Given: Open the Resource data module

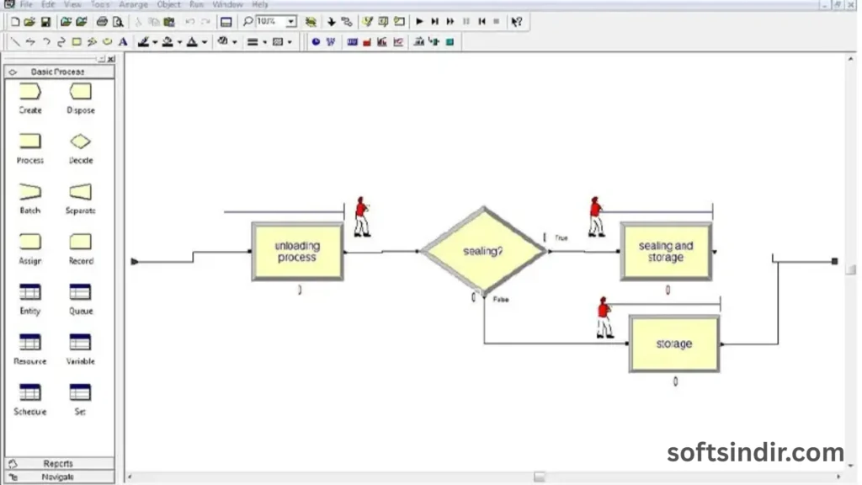Looking at the screenshot, I should point(30,343).
